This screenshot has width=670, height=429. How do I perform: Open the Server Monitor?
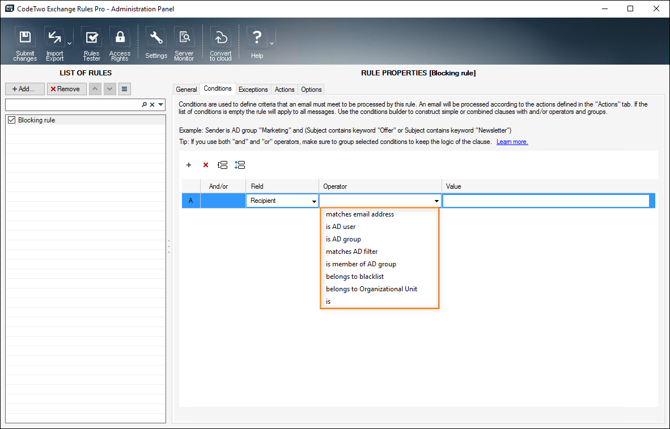pyautogui.click(x=184, y=44)
